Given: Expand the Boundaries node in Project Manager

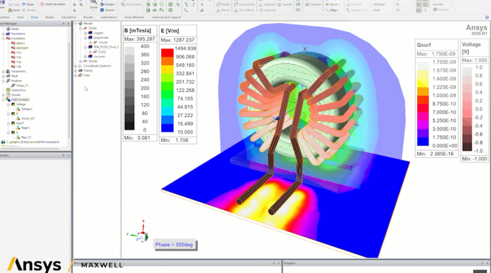Looking at the screenshot, I should pyautogui.click(x=3, y=33).
